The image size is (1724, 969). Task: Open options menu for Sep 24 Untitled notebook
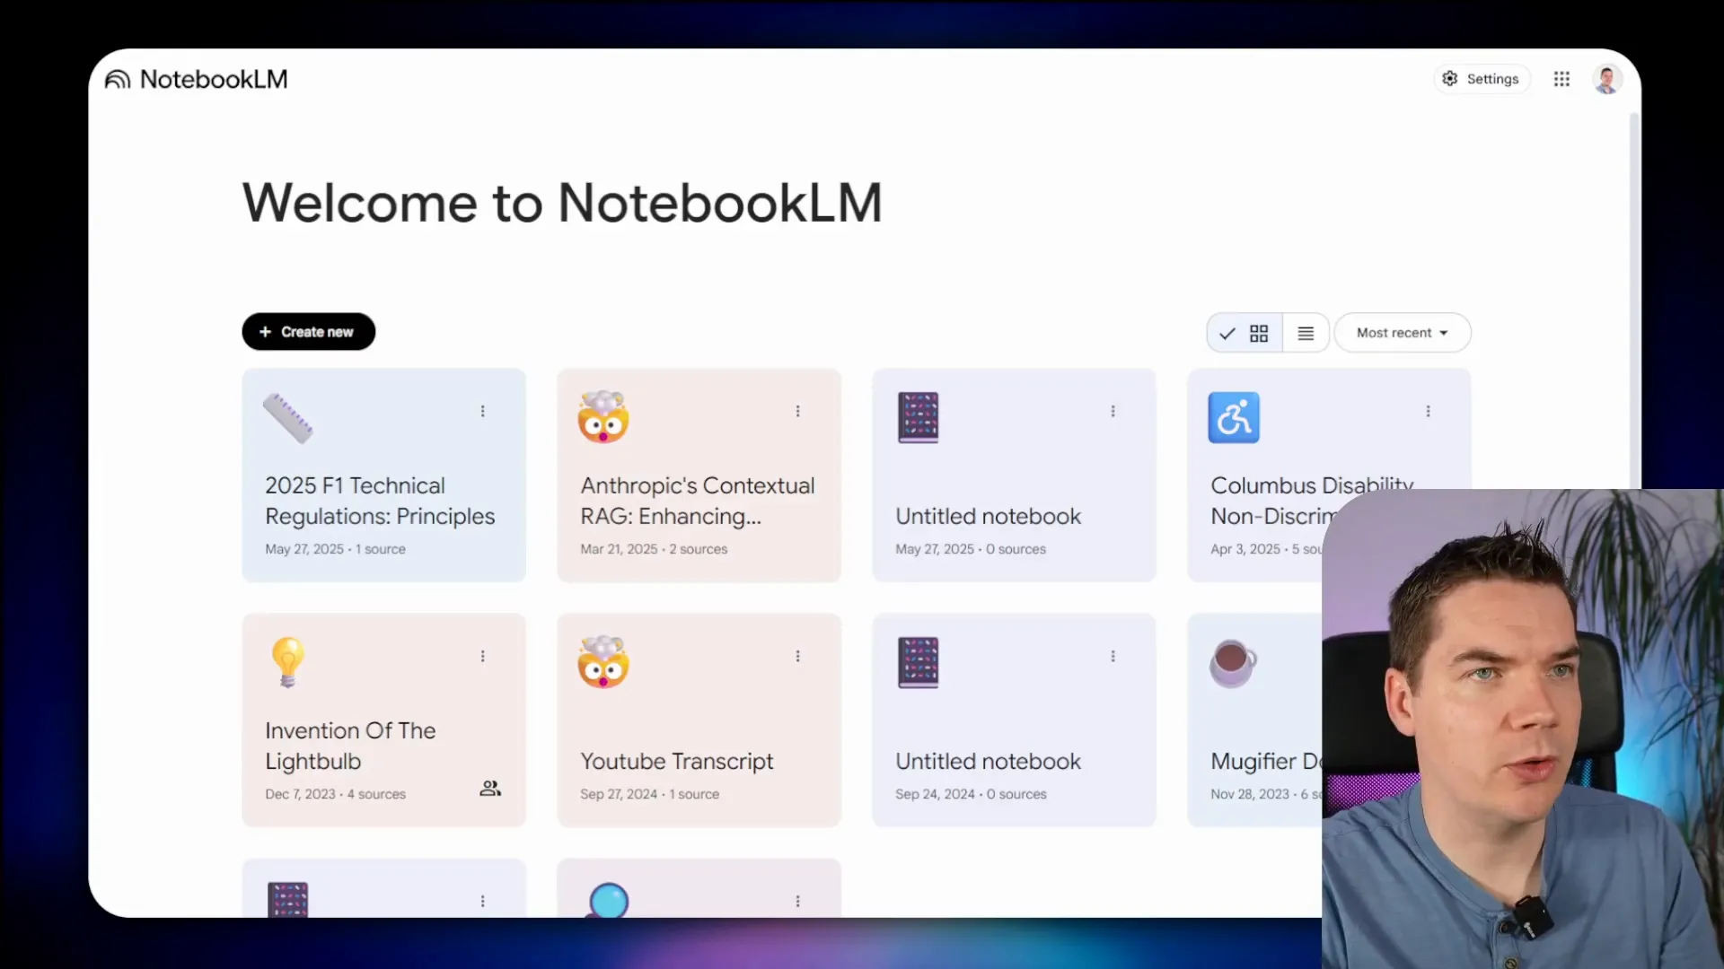(x=1113, y=656)
